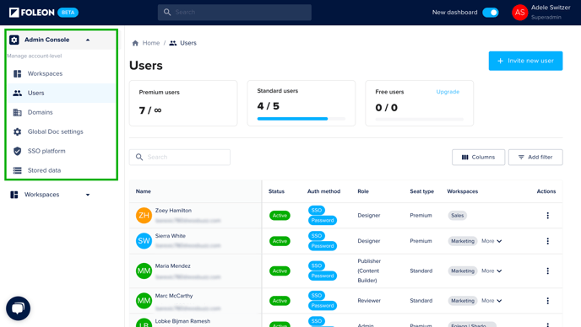
Task: Expand More workspaces for Marc McCarthy
Action: coord(491,301)
